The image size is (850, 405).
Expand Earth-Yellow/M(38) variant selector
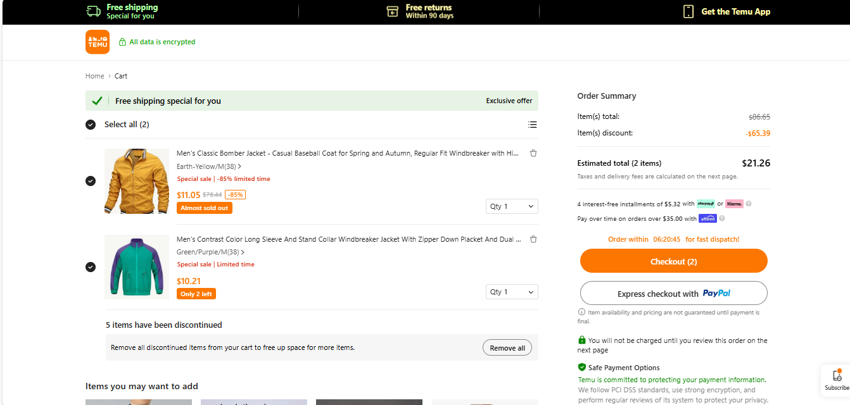209,166
